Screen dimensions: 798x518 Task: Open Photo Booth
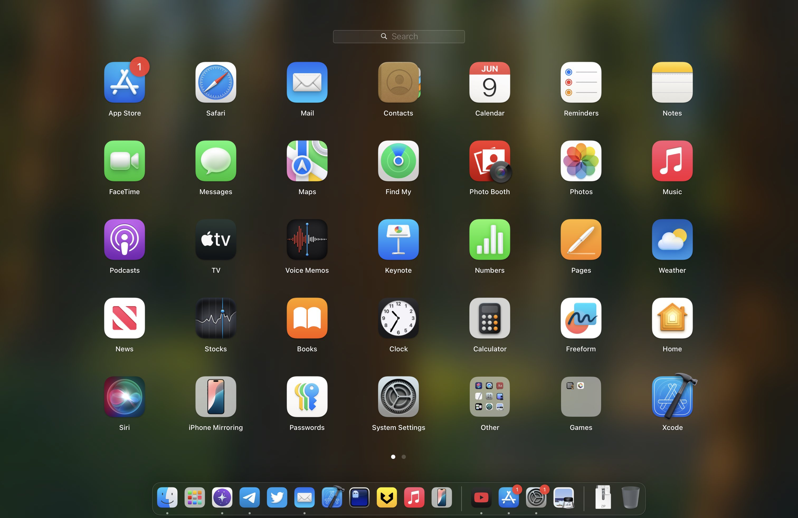pyautogui.click(x=490, y=161)
